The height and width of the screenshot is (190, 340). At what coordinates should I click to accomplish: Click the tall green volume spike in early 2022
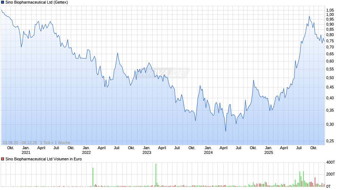click(x=93, y=177)
